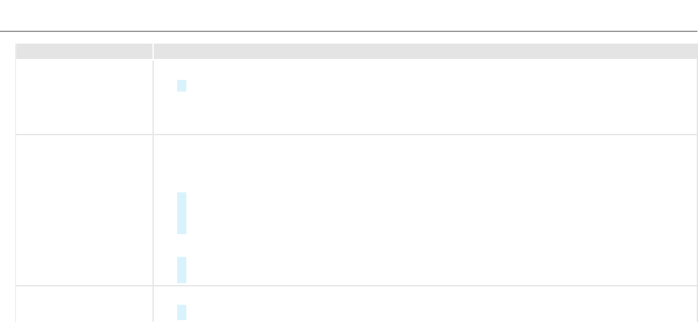Click the tall blue block in second row
The height and width of the screenshot is (322, 698).
[x=181, y=213]
